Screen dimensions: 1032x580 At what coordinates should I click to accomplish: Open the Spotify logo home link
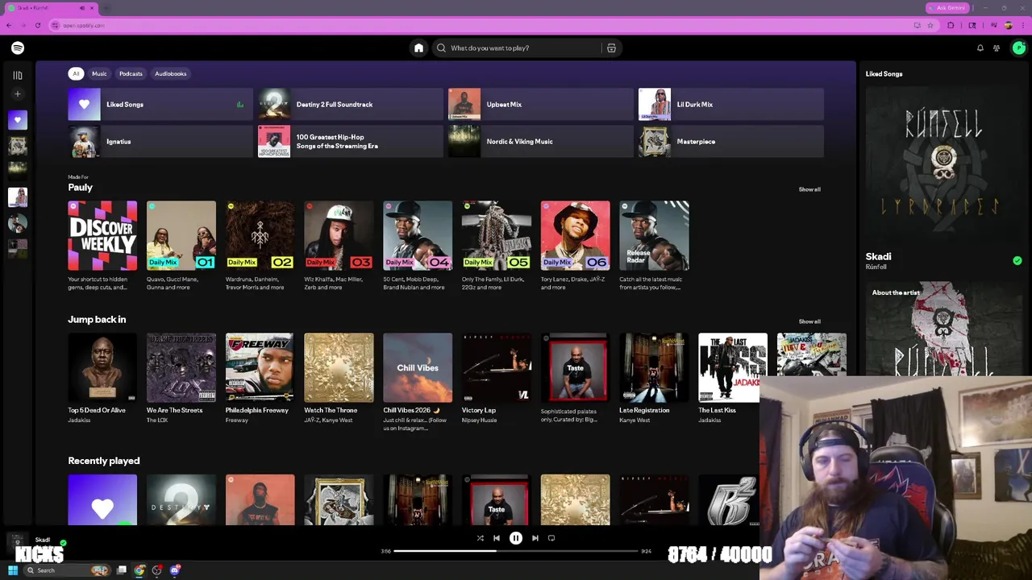[x=18, y=48]
